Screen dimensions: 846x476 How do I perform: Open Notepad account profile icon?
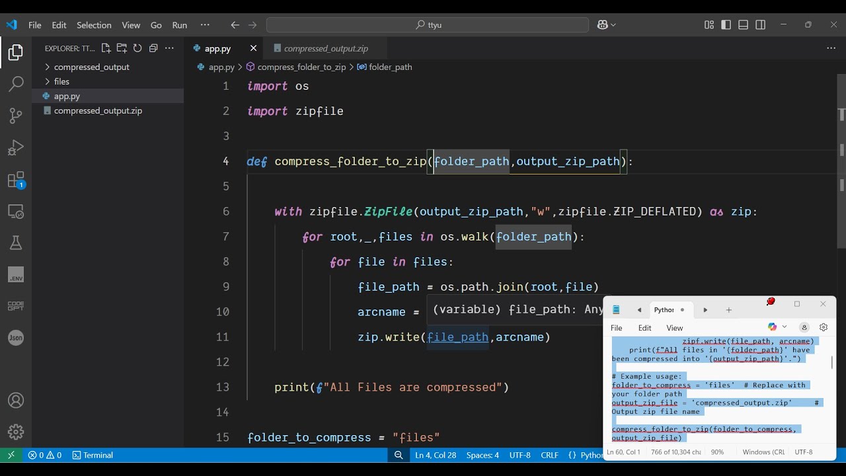pos(804,327)
